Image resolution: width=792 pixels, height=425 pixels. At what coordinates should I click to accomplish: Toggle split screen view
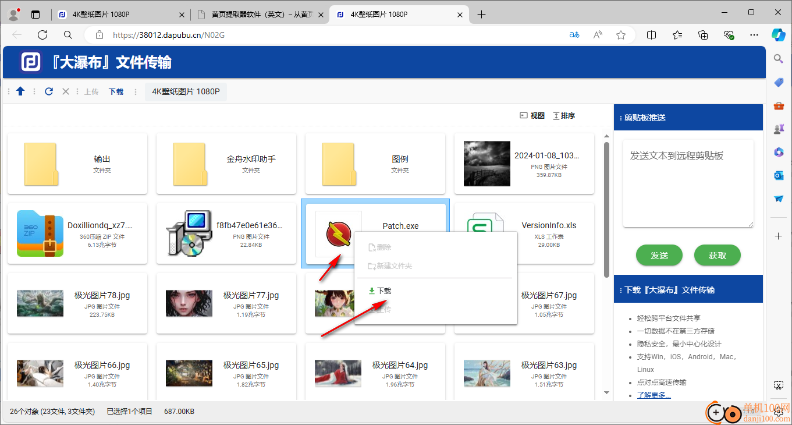tap(651, 35)
